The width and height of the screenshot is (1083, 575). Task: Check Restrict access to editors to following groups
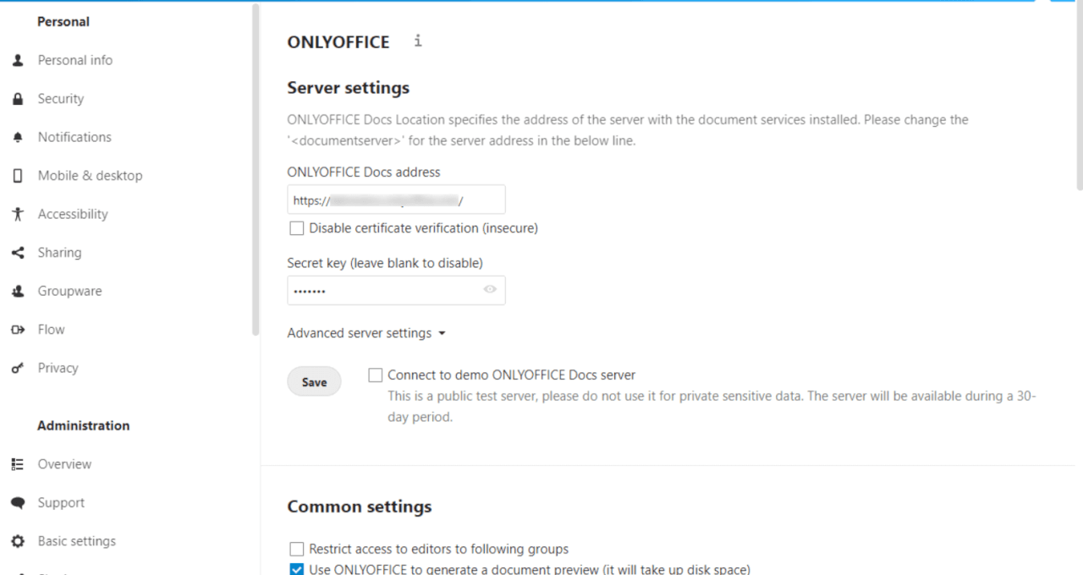(x=296, y=549)
